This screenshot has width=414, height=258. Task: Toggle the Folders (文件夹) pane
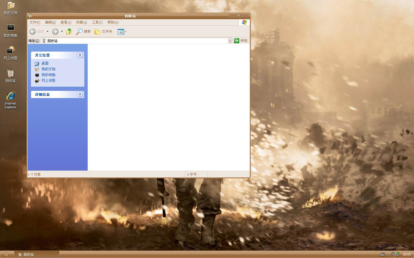click(103, 32)
